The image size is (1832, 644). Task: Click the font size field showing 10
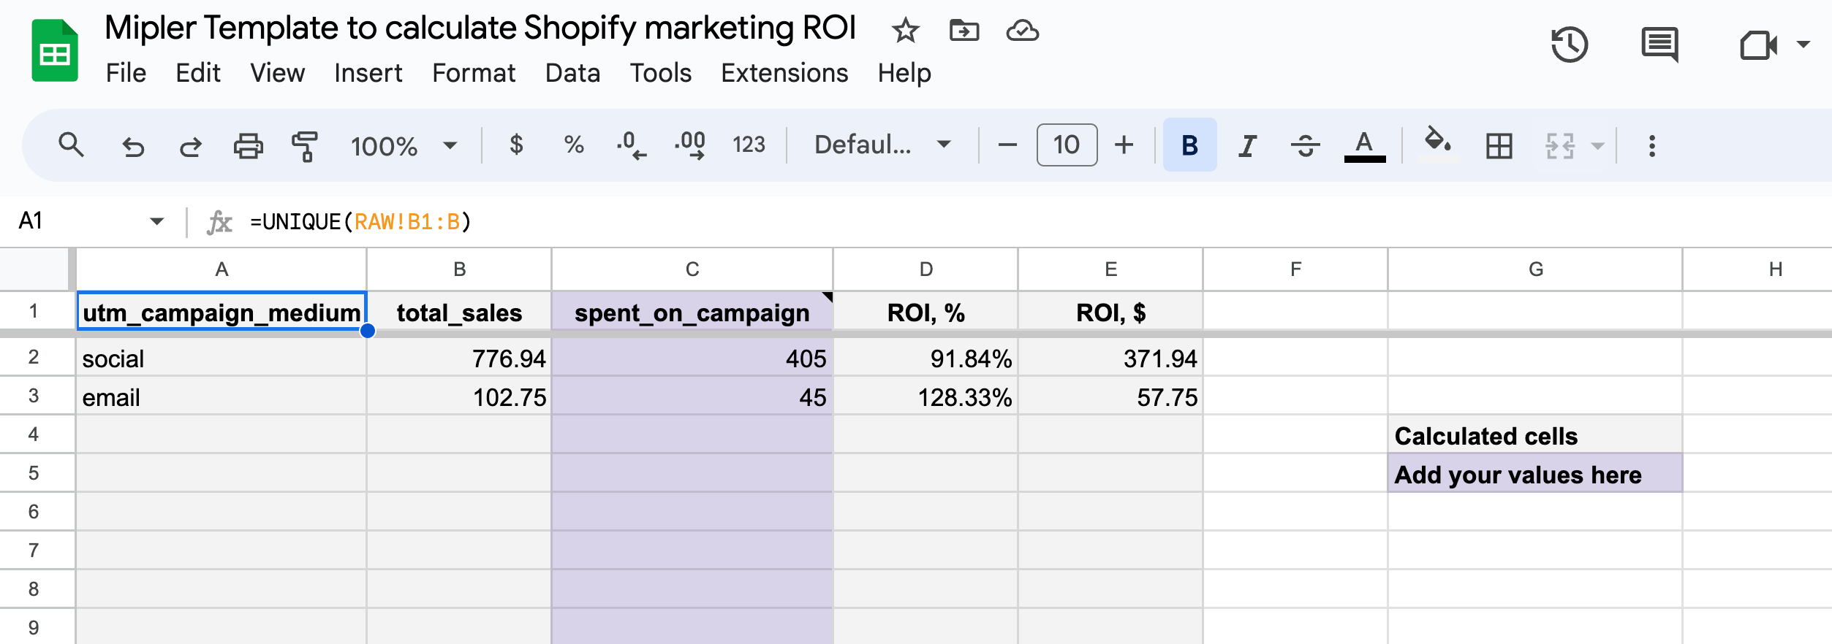point(1067,145)
